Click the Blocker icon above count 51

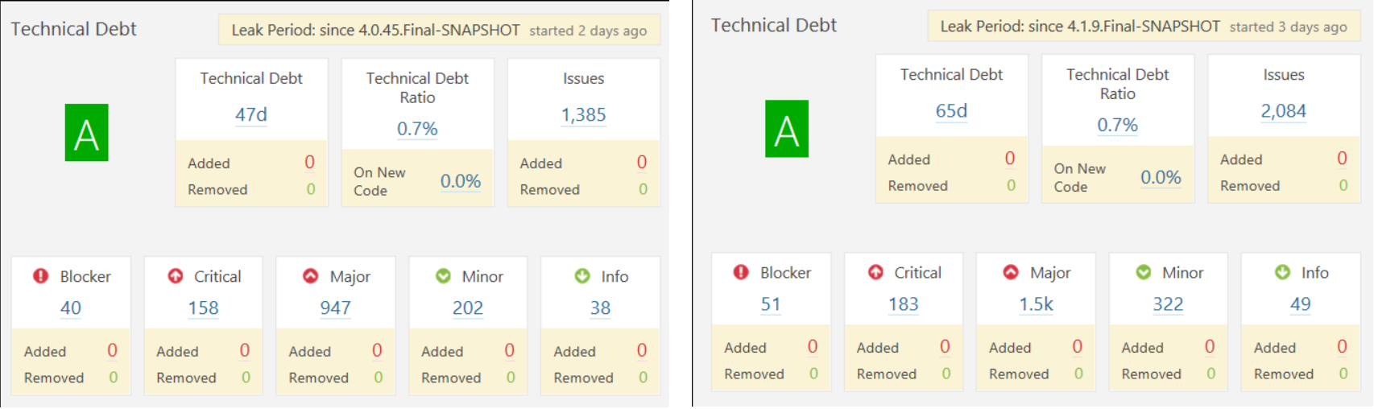coord(741,272)
